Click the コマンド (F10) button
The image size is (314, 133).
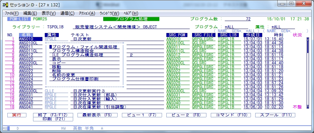(x=231, y=115)
